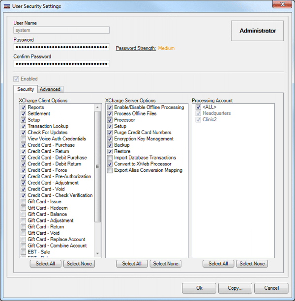Switch to the Advanced tab
Viewport: 295px width, 301px height.
50,89
